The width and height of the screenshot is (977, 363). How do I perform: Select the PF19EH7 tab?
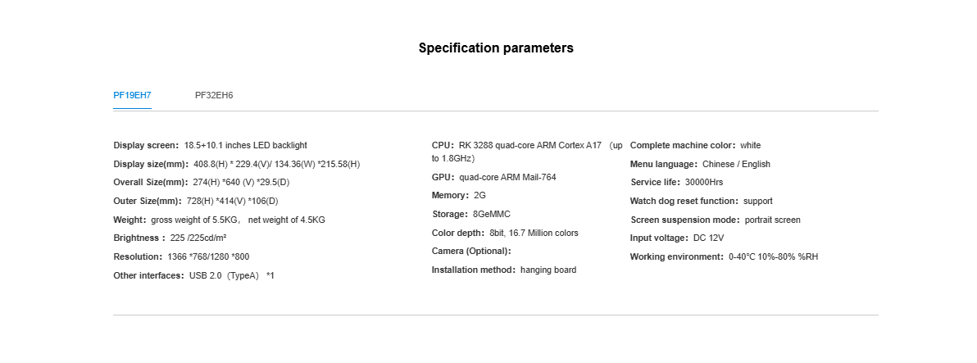(x=132, y=95)
